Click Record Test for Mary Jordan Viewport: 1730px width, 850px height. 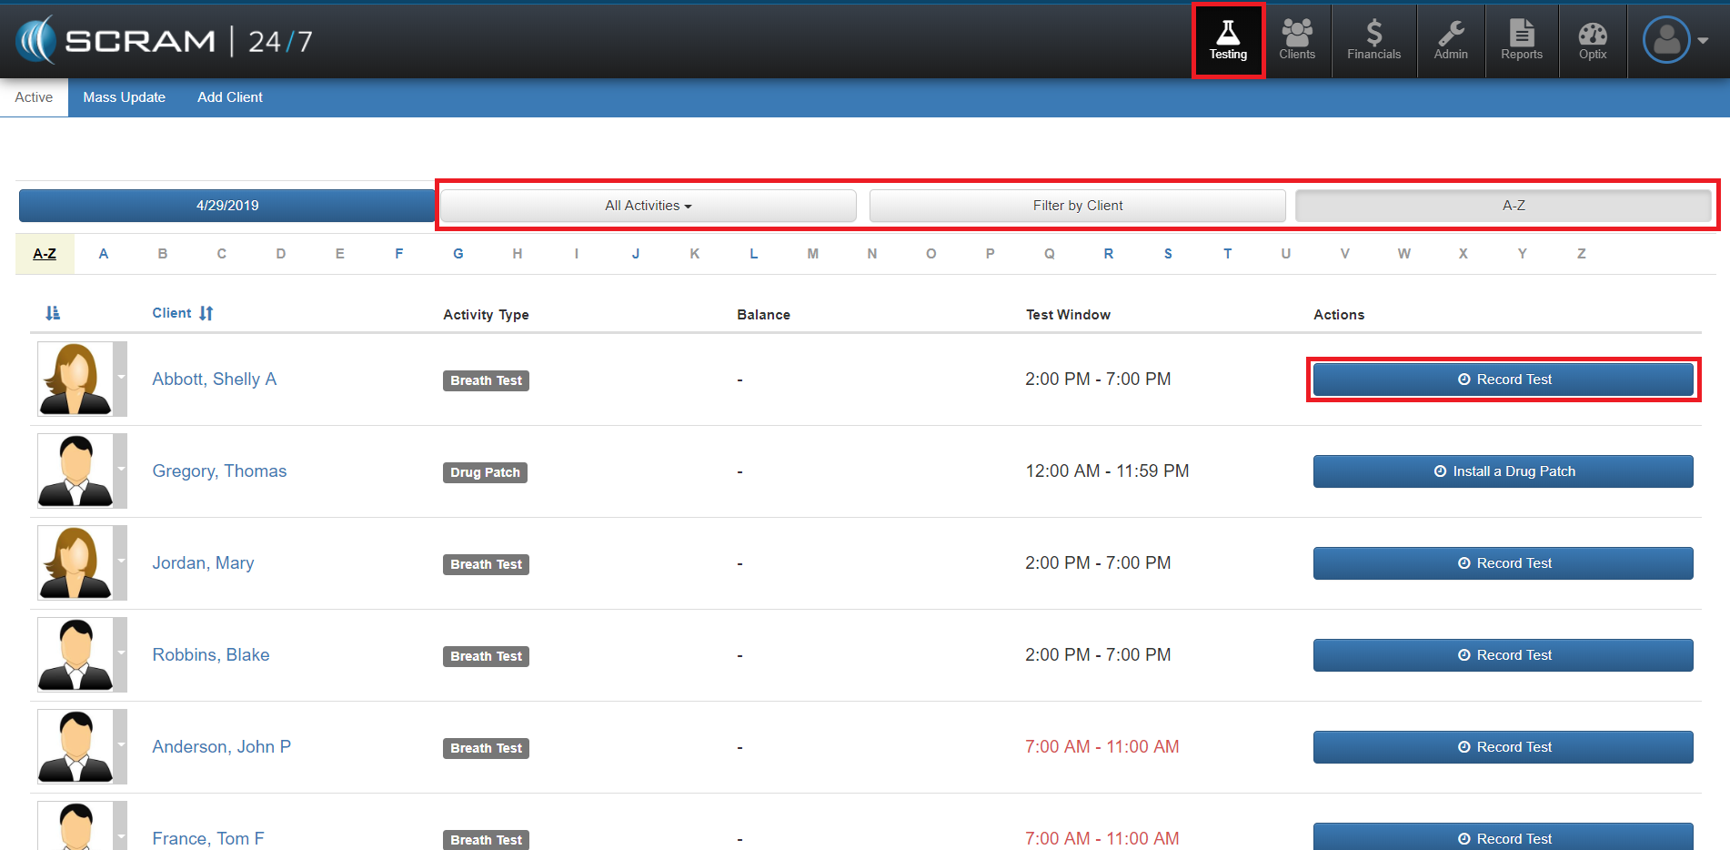[1503, 563]
